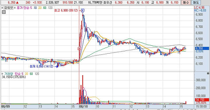The height and width of the screenshot is (110, 210).
Task: Click the 34,150주(375.60%) volume readout
Action: click(x=14, y=77)
